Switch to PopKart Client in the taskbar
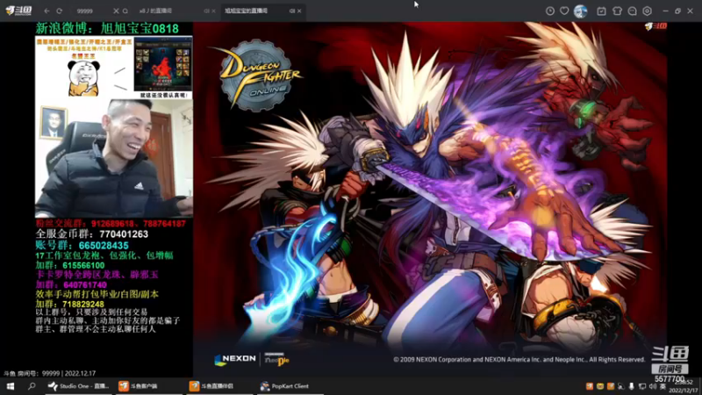Screen dimensions: 702x395 point(290,386)
